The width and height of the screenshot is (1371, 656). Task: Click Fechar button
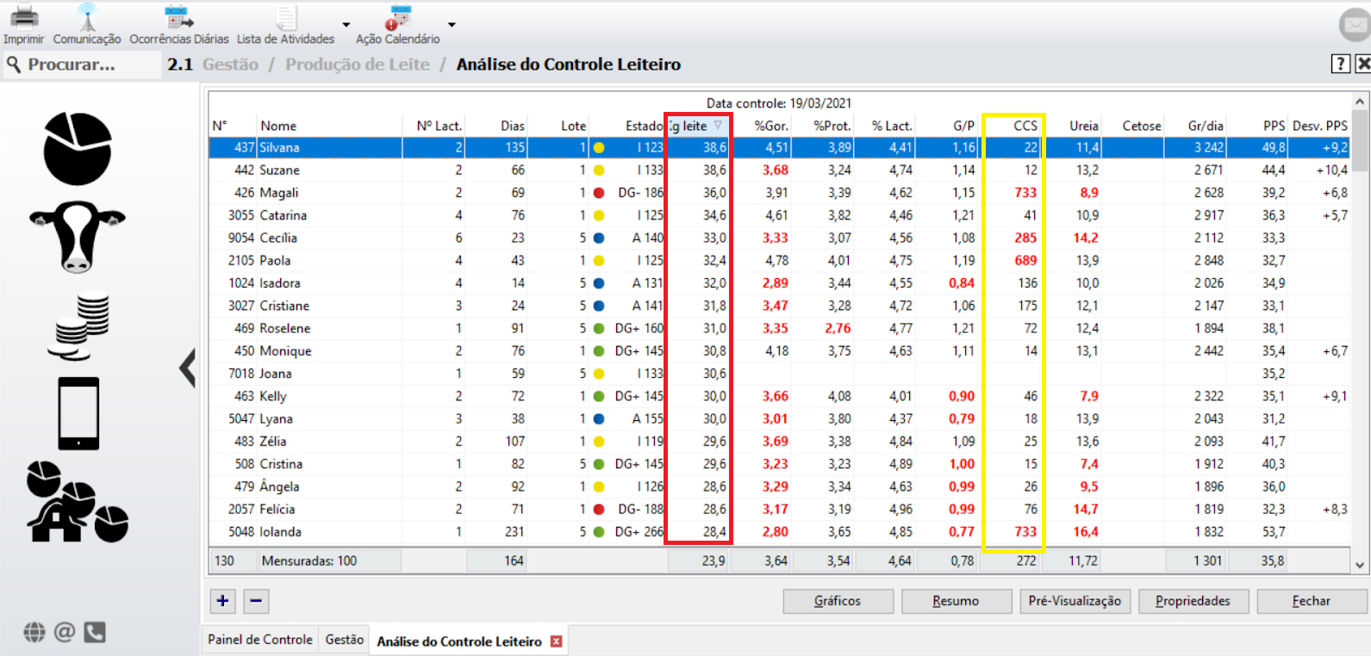click(x=1312, y=601)
